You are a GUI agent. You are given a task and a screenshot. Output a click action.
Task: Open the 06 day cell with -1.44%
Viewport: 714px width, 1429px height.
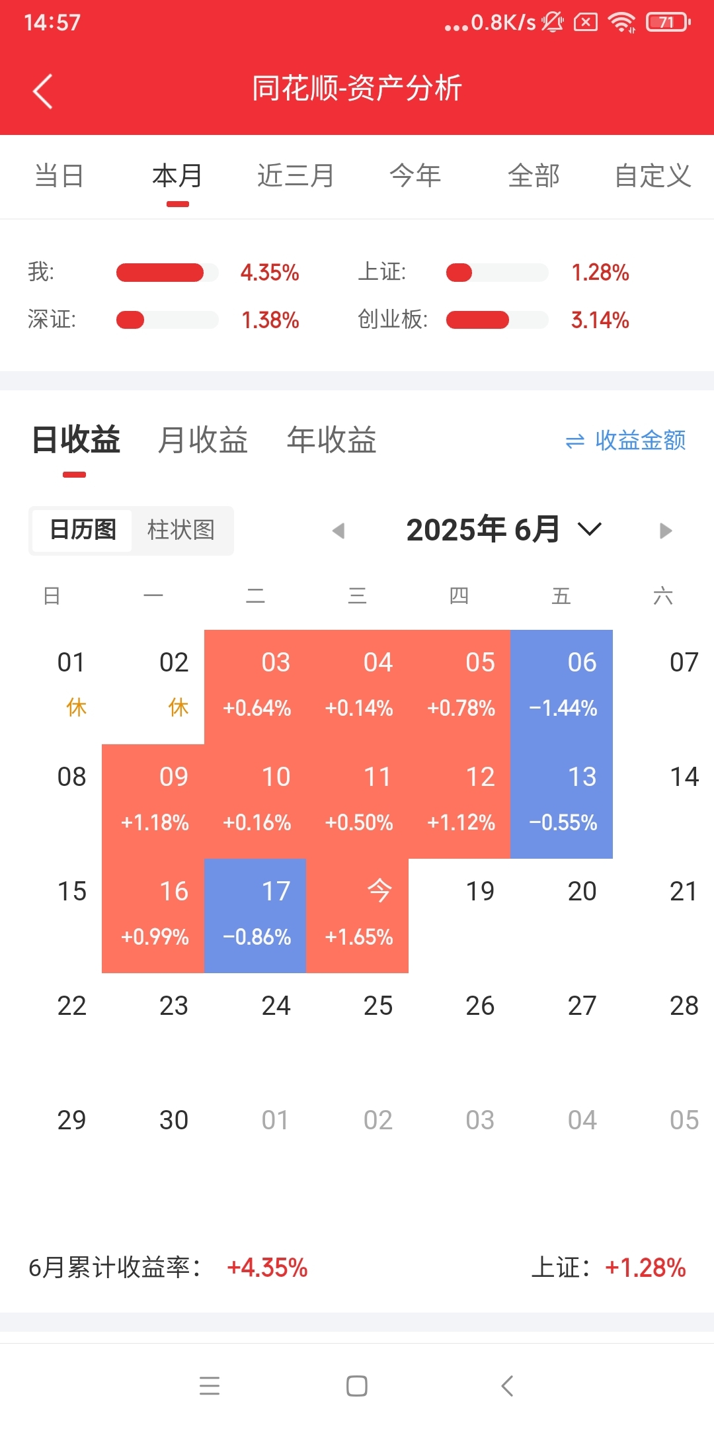(562, 687)
